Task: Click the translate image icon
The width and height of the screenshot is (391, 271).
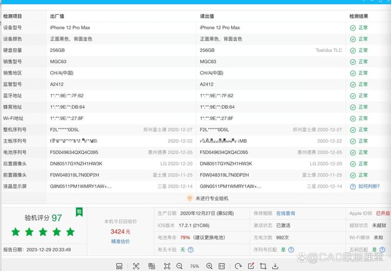Action: tap(152, 266)
